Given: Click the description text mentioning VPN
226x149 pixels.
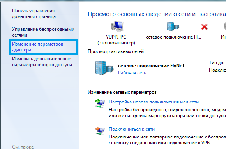Looking at the screenshot, I should tap(167, 140).
